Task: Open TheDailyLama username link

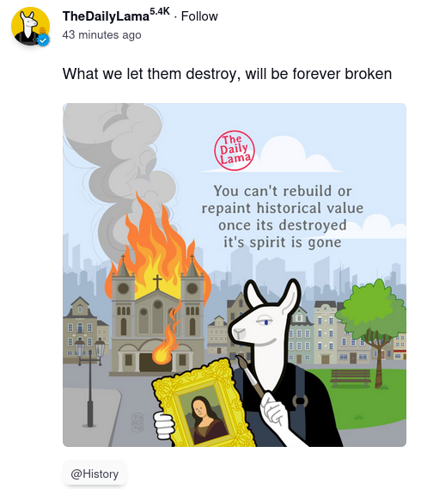Action: tap(106, 16)
